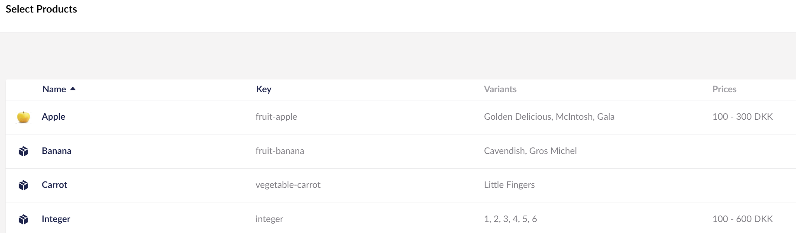Click the Carrot row box icon
The image size is (796, 233).
tap(23, 185)
